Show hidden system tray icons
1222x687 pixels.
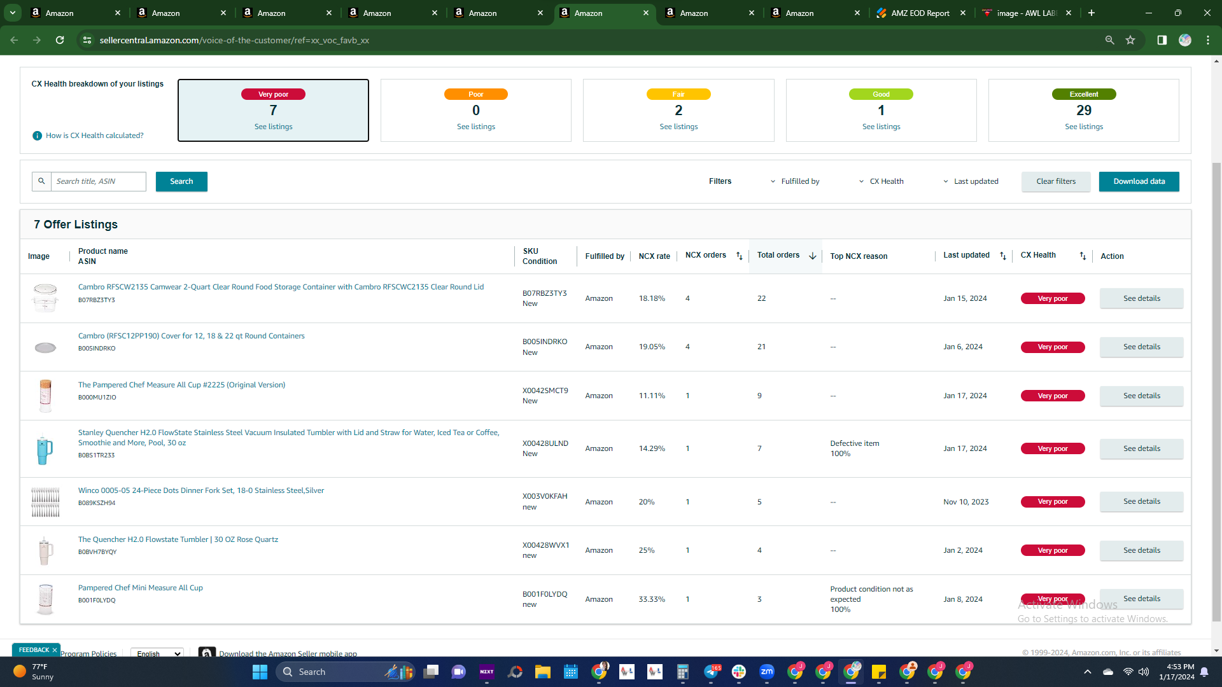point(1088,672)
